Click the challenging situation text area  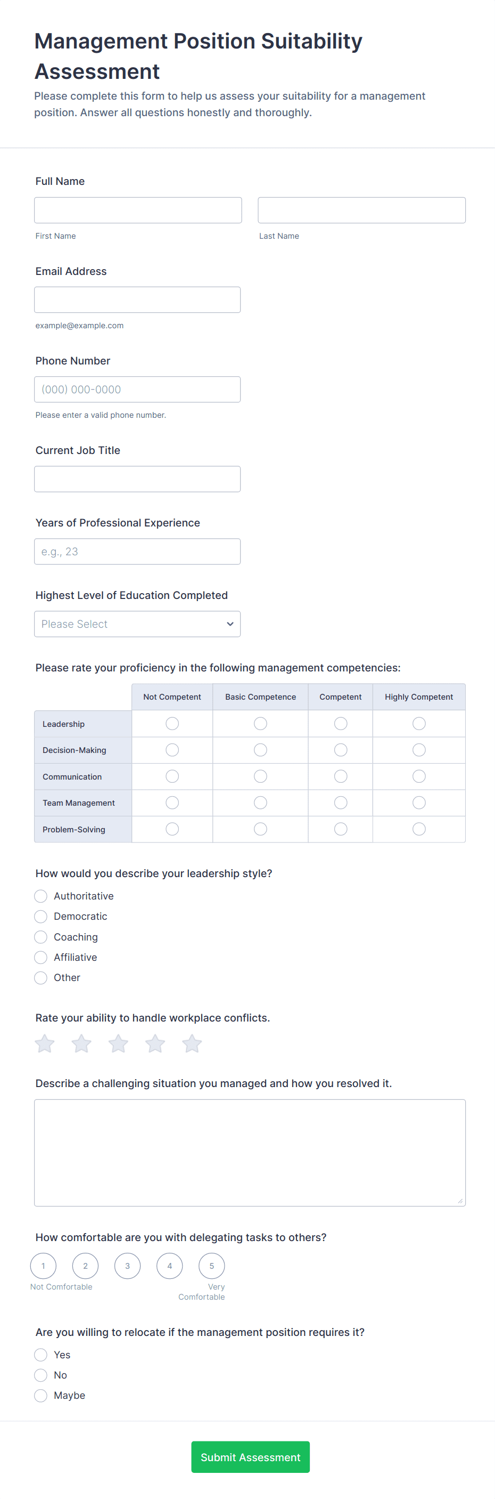coord(250,1152)
